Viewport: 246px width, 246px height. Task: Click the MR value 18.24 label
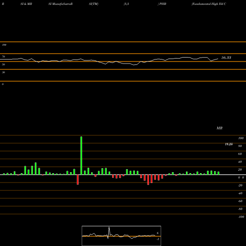click(229, 144)
